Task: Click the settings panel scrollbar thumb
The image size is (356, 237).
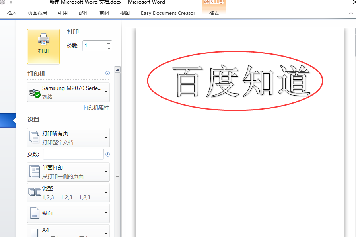Action: pos(118,175)
